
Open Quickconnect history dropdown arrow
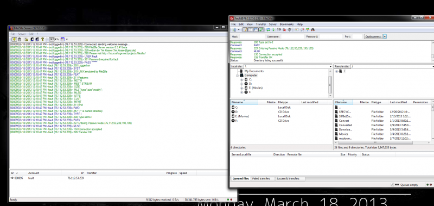coord(385,36)
